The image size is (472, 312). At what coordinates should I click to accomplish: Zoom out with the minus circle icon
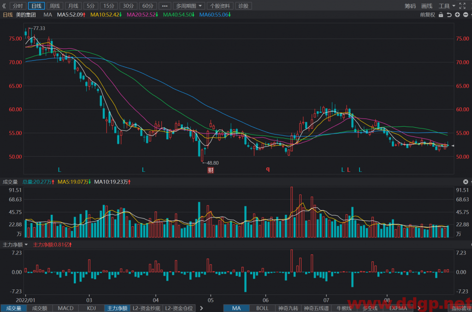click(466, 15)
